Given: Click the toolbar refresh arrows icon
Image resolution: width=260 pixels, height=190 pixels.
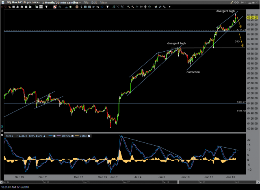Looking at the screenshot, I should point(160,7).
